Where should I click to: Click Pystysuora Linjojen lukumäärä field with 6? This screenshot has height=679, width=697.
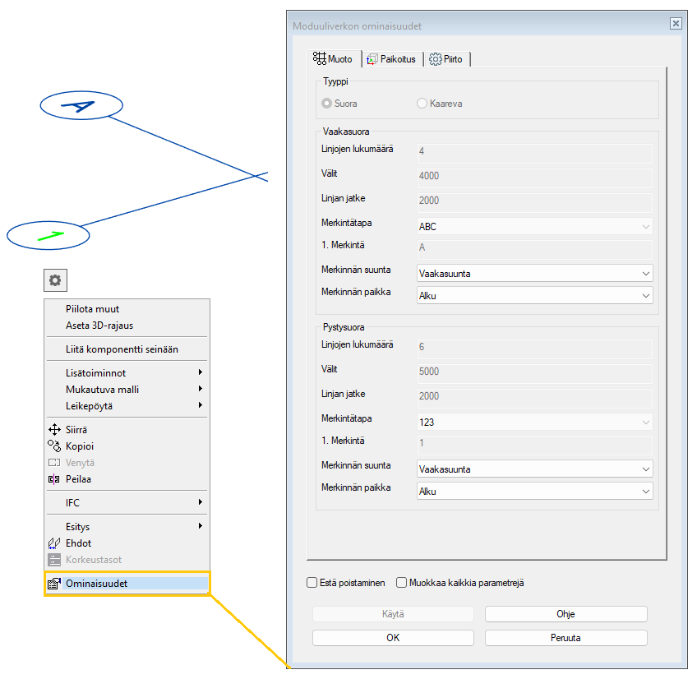coord(535,349)
